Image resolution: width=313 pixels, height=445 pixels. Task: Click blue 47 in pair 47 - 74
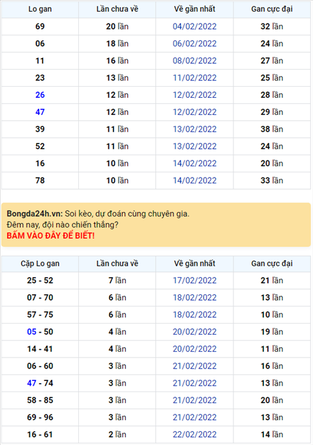tap(32, 383)
